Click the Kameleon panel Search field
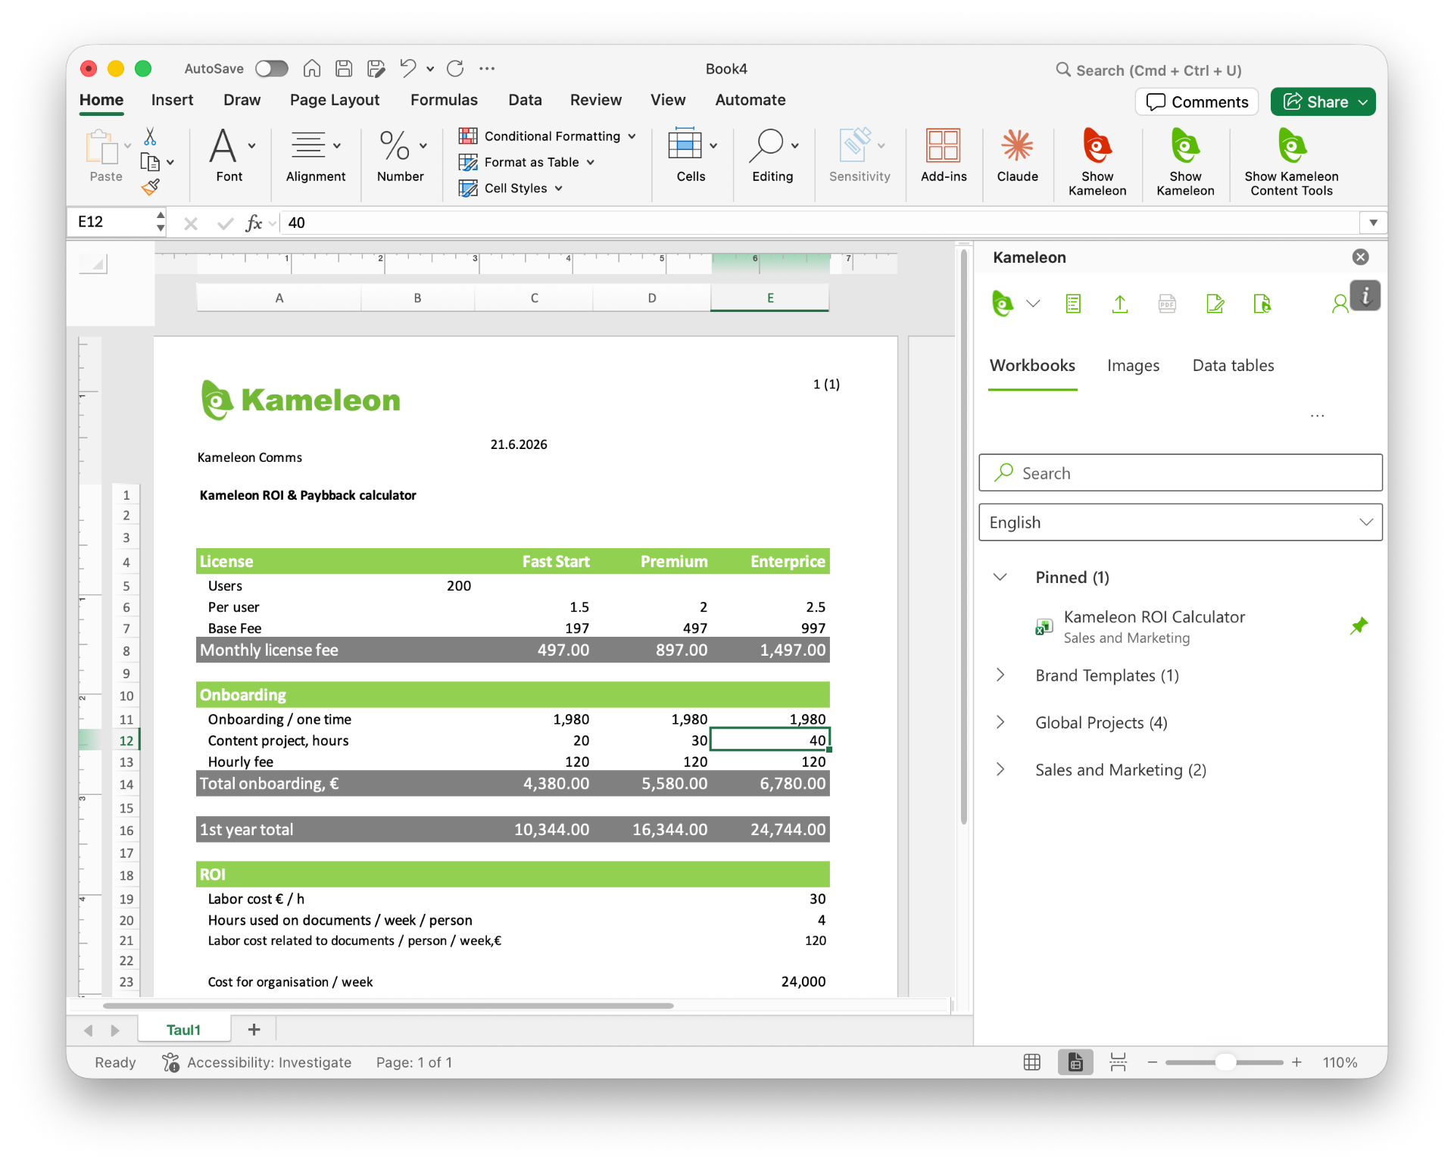This screenshot has height=1166, width=1454. [x=1180, y=473]
